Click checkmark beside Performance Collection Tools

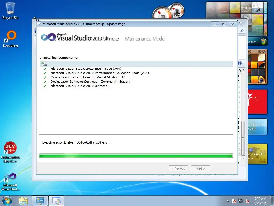point(45,73)
